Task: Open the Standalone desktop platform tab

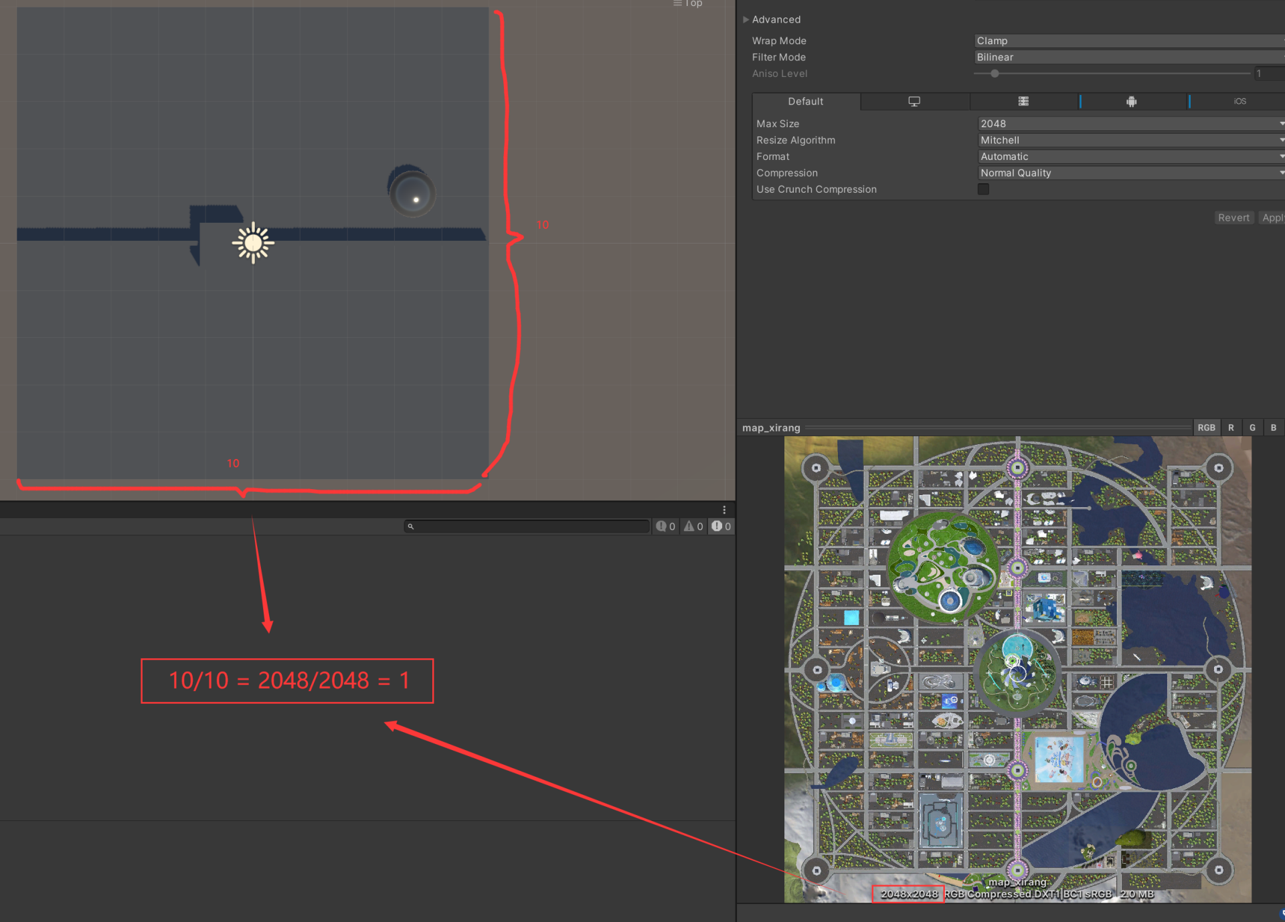Action: pyautogui.click(x=914, y=102)
